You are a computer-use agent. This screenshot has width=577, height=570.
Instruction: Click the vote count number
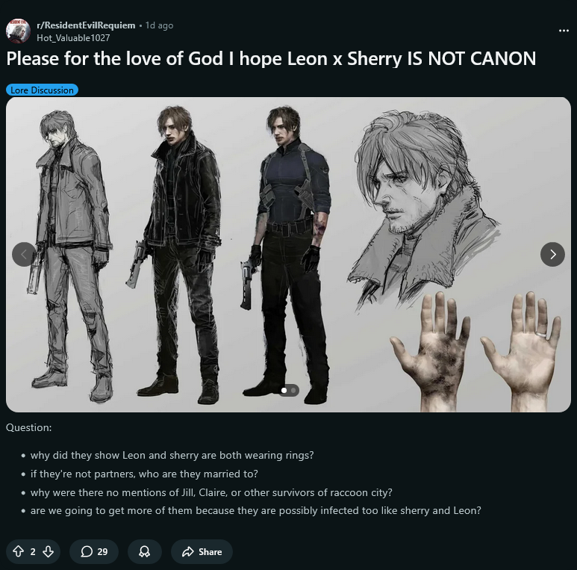pos(33,551)
